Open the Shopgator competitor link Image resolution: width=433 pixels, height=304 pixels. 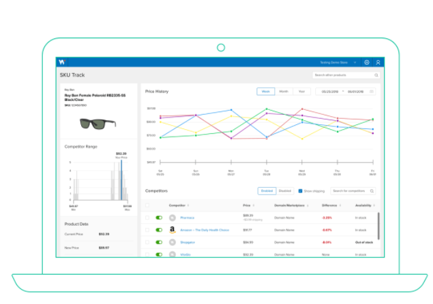pyautogui.click(x=188, y=243)
